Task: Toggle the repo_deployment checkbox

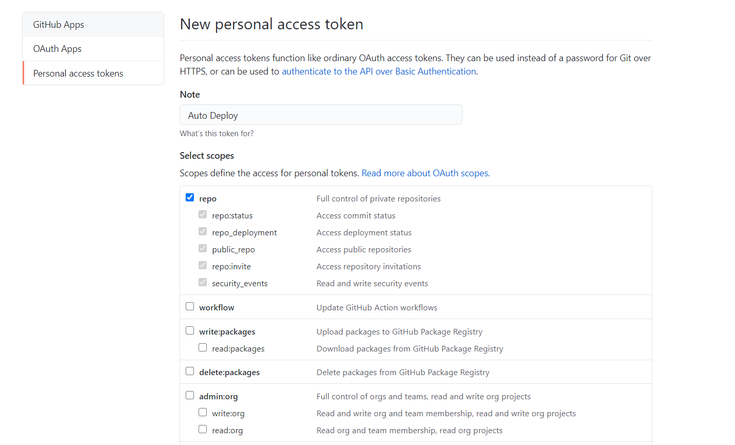Action: point(203,231)
